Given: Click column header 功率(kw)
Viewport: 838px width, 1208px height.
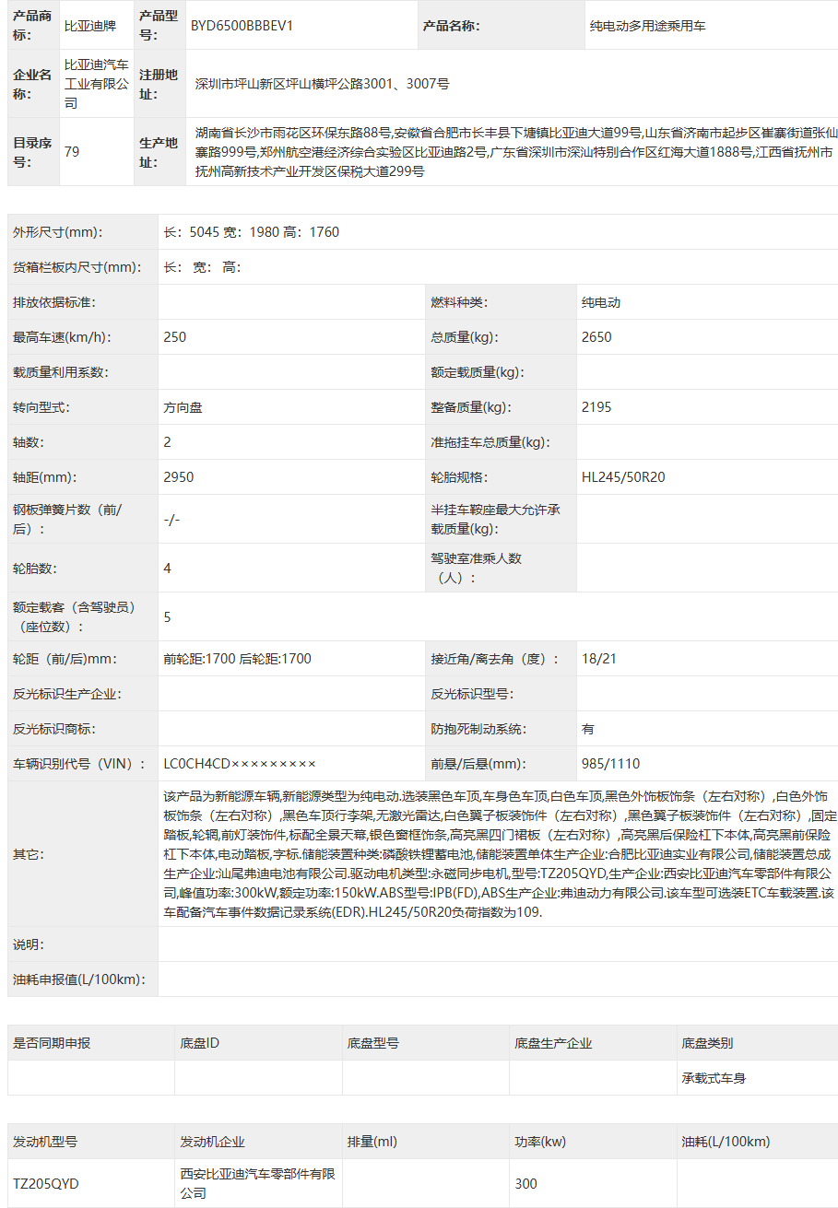Looking at the screenshot, I should pos(541,1142).
